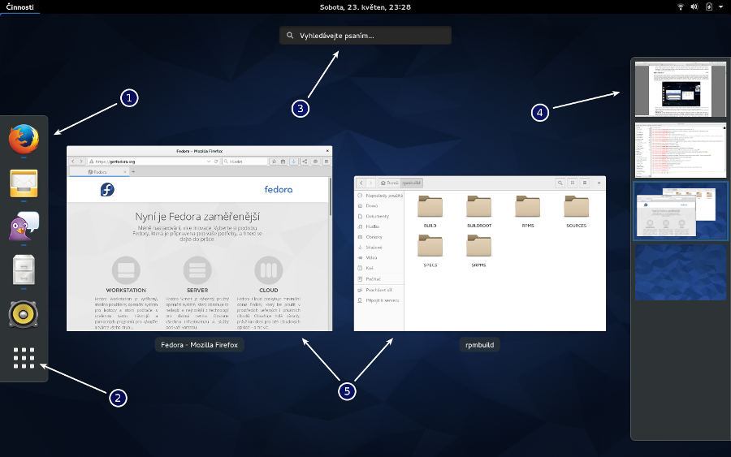Select the rpmbuild file manager window
The width and height of the screenshot is (731, 457).
[479, 253]
